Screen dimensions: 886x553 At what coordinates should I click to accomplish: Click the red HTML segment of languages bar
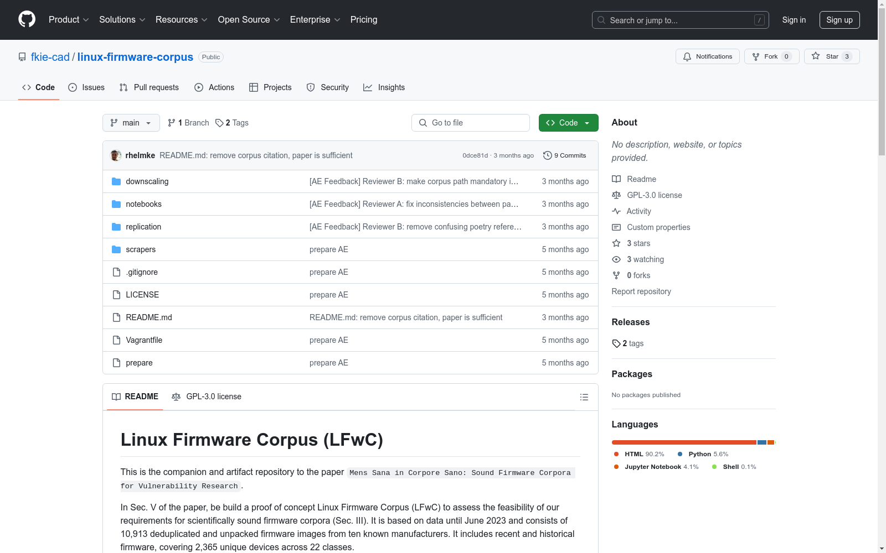pos(684,442)
